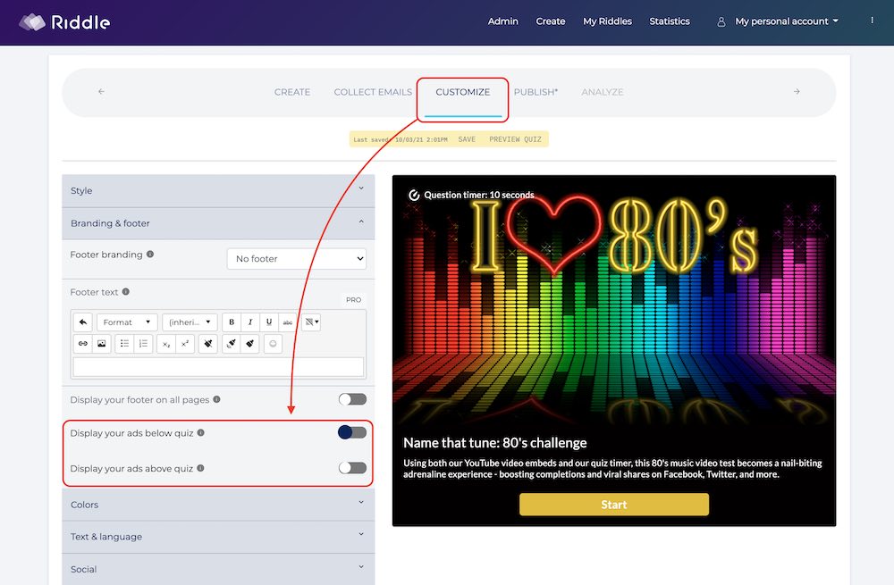
Task: Go to previous step with left arrow
Action: click(x=102, y=91)
